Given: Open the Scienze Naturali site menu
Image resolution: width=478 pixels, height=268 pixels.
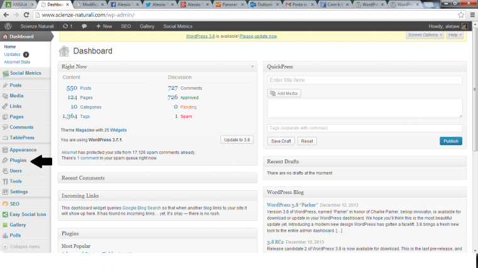Looking at the screenshot, I should (37, 26).
